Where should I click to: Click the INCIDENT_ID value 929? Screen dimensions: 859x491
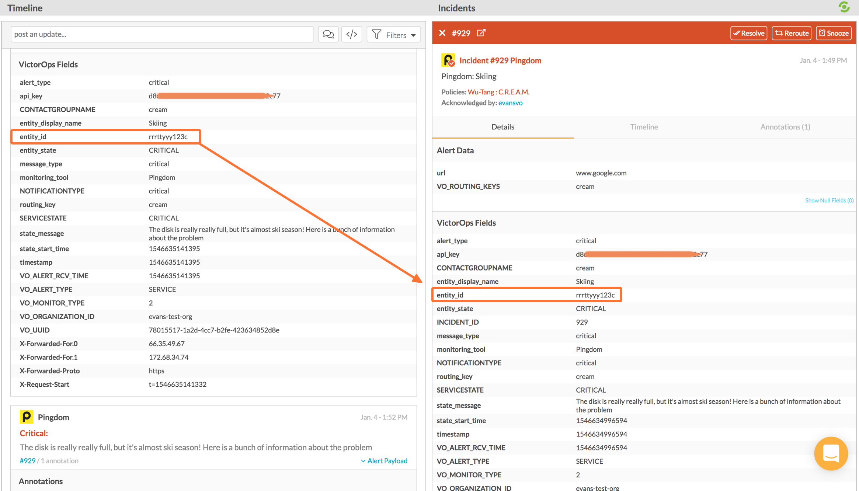click(582, 322)
